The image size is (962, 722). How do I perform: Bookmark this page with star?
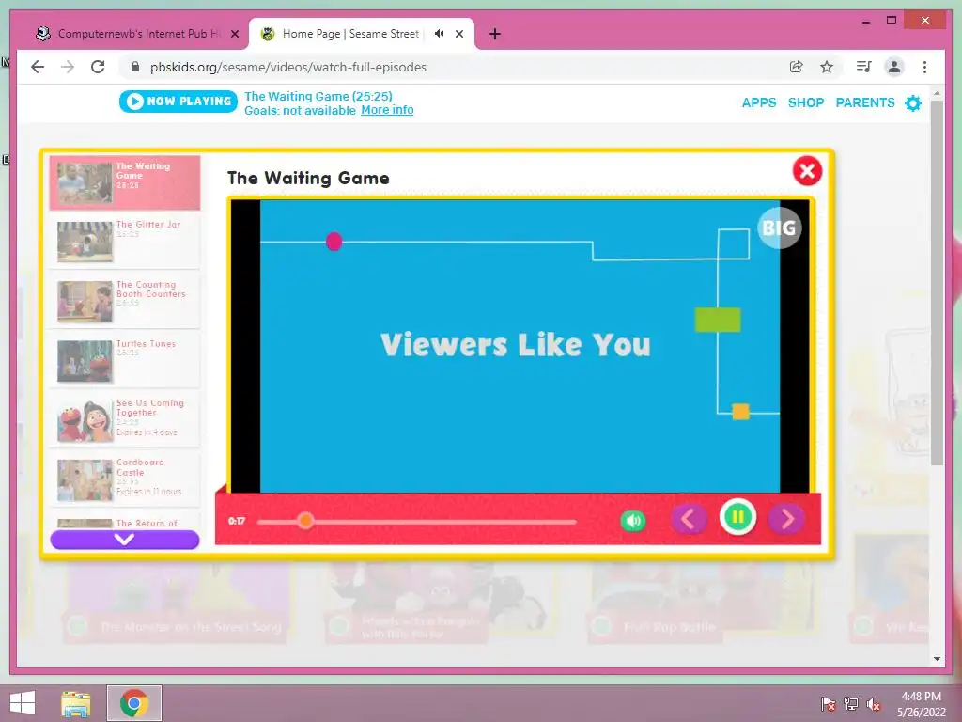827,67
